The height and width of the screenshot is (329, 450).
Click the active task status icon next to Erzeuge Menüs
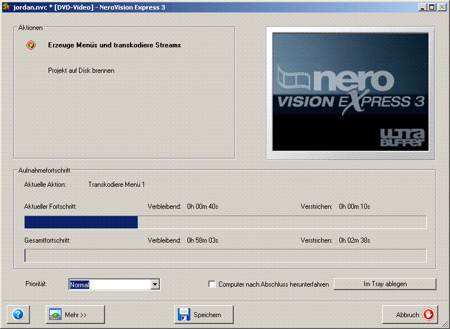click(31, 45)
